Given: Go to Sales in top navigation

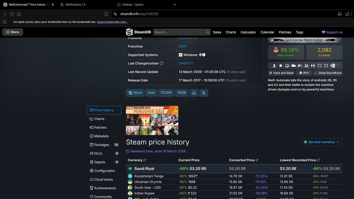Looking at the screenshot, I should pyautogui.click(x=217, y=32).
